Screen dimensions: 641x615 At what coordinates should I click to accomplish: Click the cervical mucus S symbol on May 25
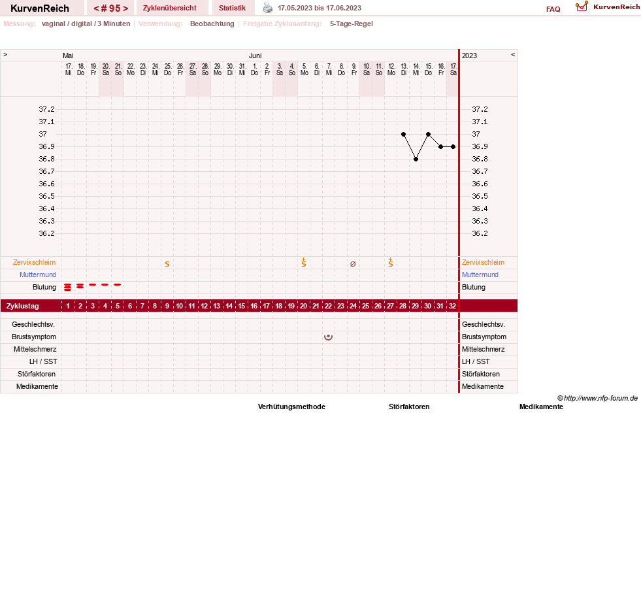pyautogui.click(x=167, y=264)
